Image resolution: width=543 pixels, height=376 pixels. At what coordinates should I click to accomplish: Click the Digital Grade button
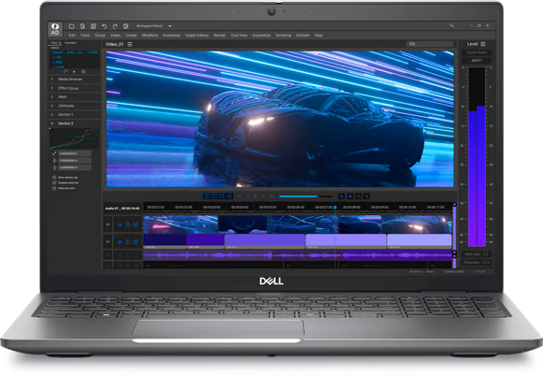[477, 52]
